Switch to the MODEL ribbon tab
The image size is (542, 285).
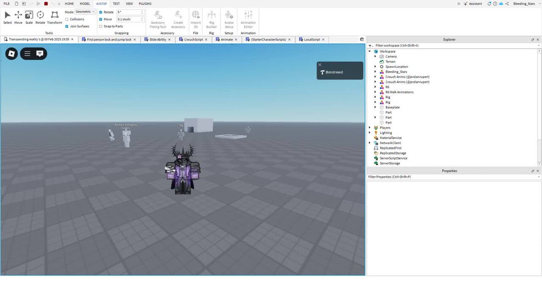(x=85, y=4)
